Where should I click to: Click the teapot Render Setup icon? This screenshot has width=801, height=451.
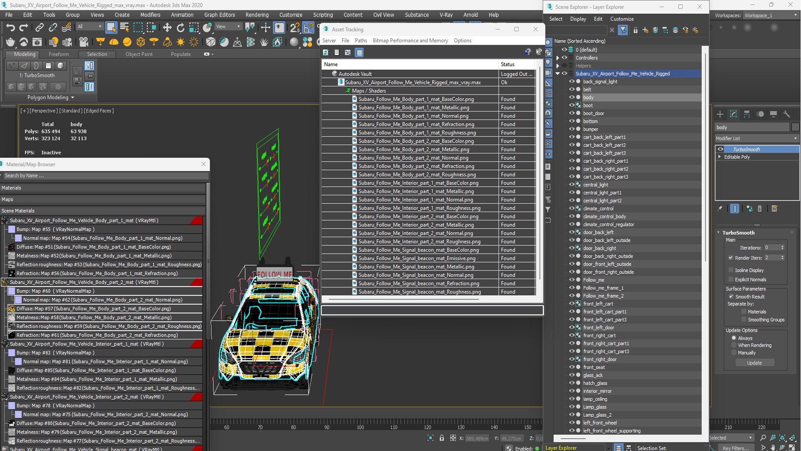[x=10, y=42]
